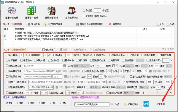Click the blue scissors start icon

click(x=146, y=104)
